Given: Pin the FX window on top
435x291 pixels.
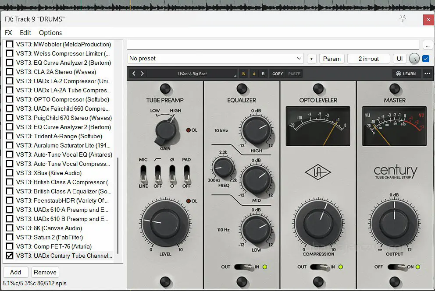Looking at the screenshot, I should point(403,18).
